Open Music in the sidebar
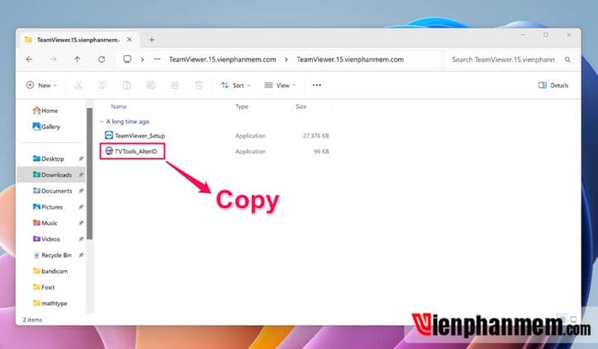This screenshot has width=598, height=349. pos(45,223)
